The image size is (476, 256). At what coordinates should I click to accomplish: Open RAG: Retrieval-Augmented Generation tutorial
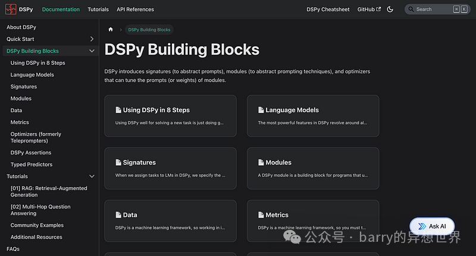coord(49,191)
